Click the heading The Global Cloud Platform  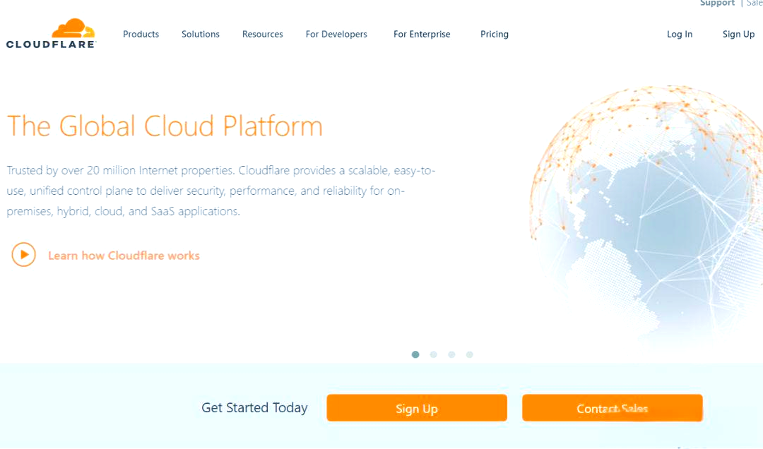point(165,126)
